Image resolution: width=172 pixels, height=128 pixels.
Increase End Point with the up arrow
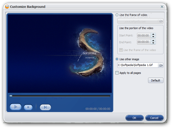(x=153, y=41)
